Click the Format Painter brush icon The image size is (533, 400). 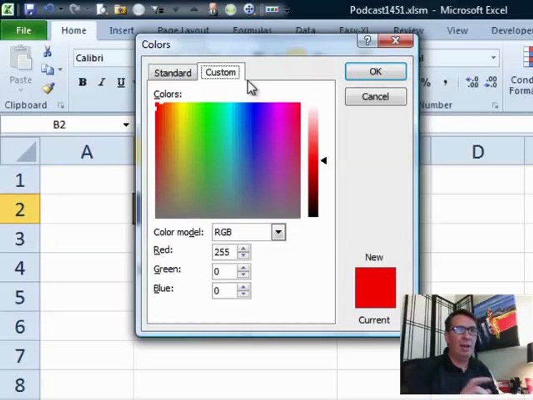(48, 88)
